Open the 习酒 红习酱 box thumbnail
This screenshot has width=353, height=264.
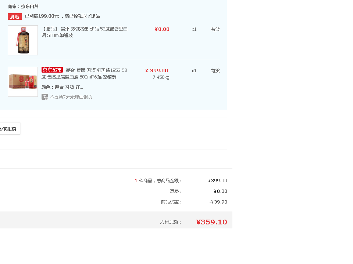tap(23, 82)
